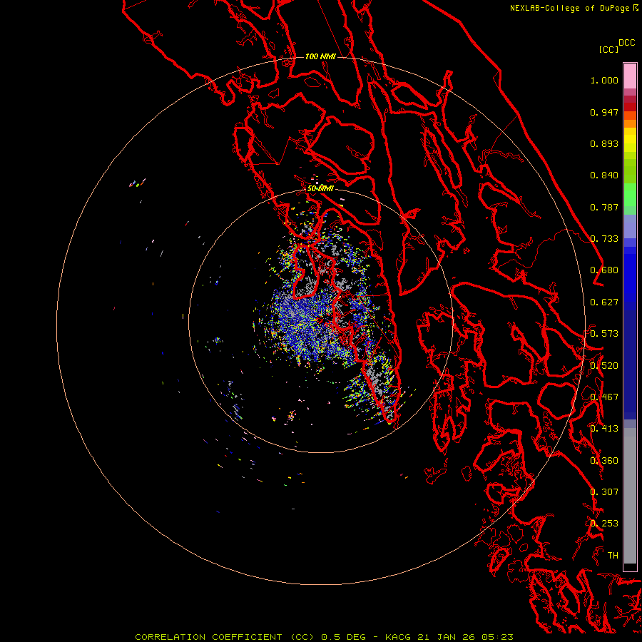Viewport: 642px width, 642px height.
Task: Click the 0.360 value on color scale
Action: [x=604, y=461]
